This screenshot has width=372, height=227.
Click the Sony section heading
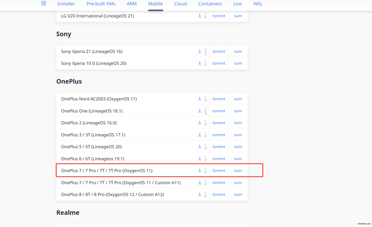[64, 34]
